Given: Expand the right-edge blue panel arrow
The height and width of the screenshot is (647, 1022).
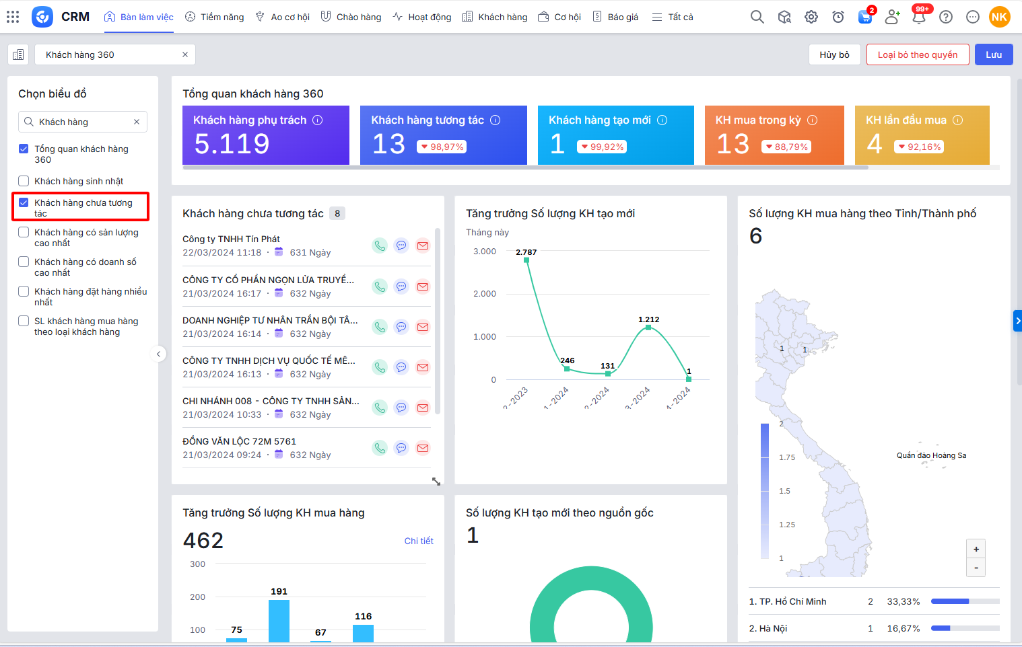Looking at the screenshot, I should (1017, 321).
